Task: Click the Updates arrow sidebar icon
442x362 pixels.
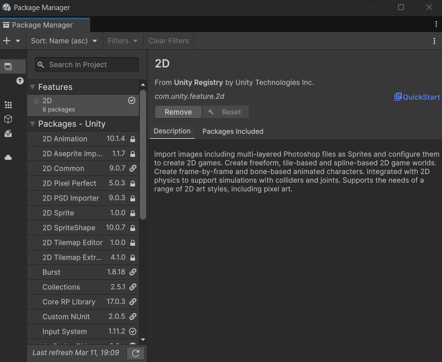Action: (x=20, y=81)
